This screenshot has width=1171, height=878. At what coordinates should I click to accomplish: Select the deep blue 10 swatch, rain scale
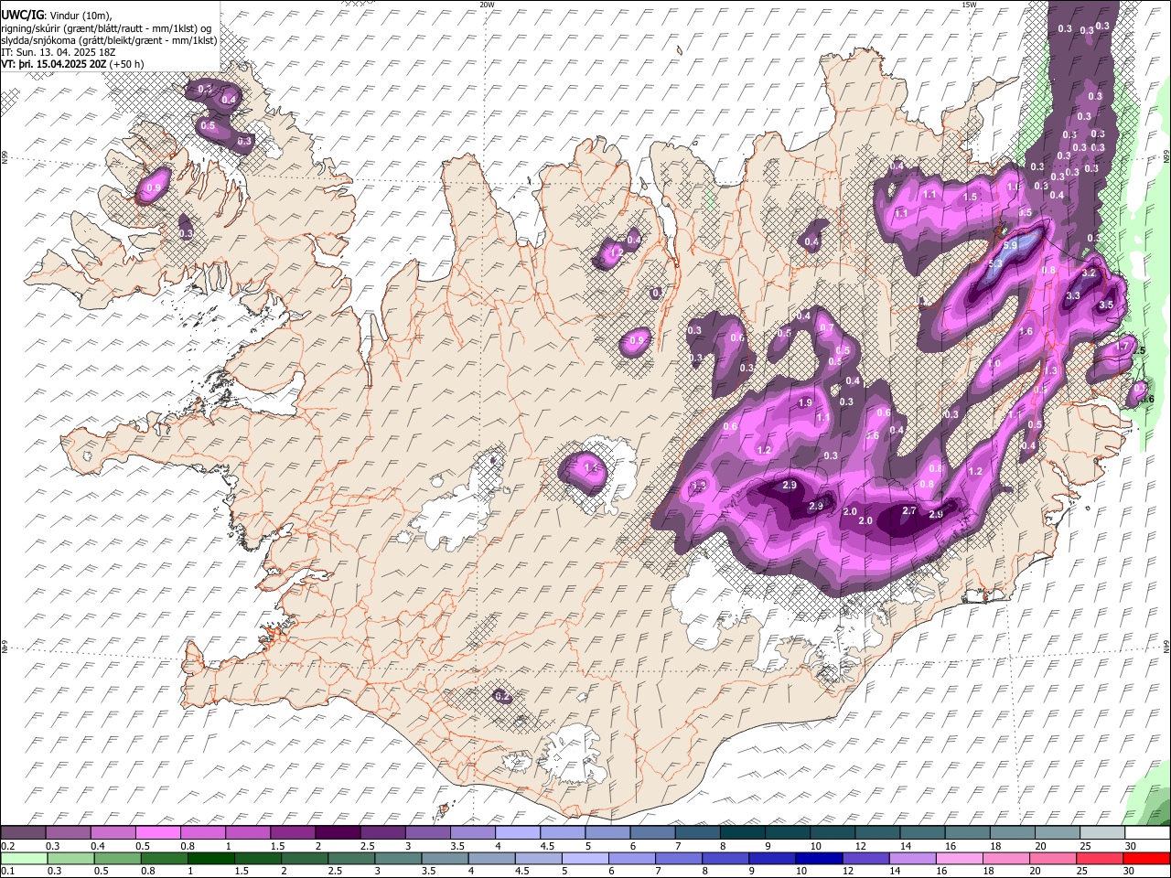click(x=818, y=858)
